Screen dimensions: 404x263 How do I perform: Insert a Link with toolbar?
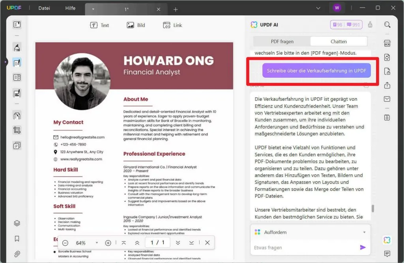pyautogui.click(x=172, y=25)
